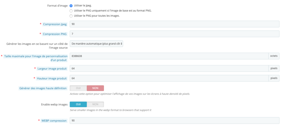Click the Hauteur image produit field
The image size is (282, 127).
(x=169, y=78)
